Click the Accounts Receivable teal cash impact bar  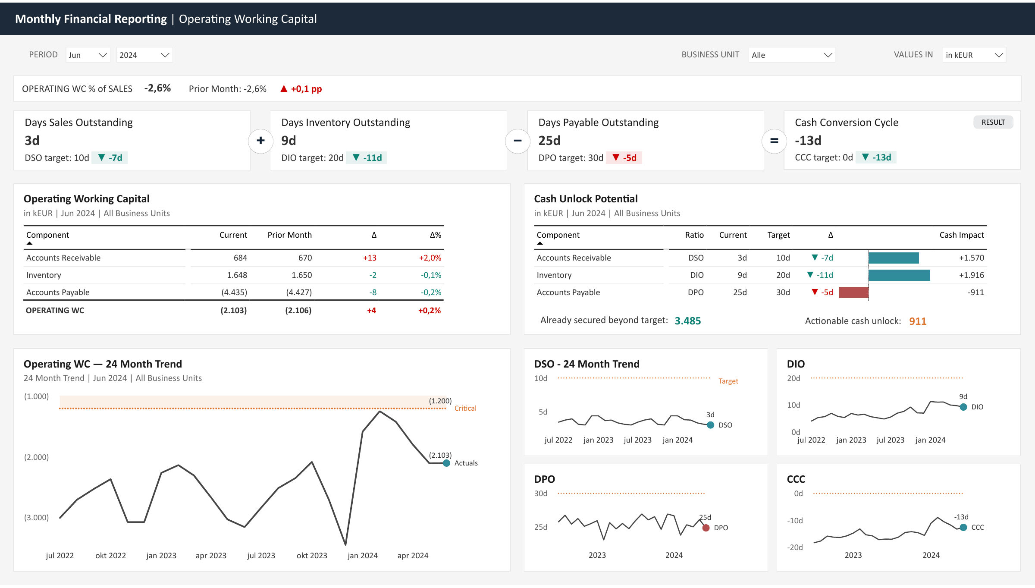tap(894, 258)
